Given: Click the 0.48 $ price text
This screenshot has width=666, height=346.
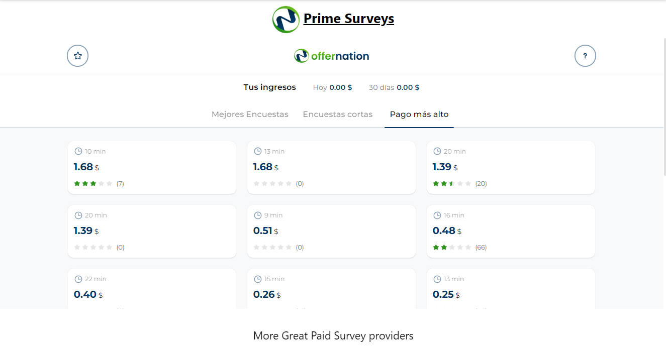Looking at the screenshot, I should click(x=447, y=231).
